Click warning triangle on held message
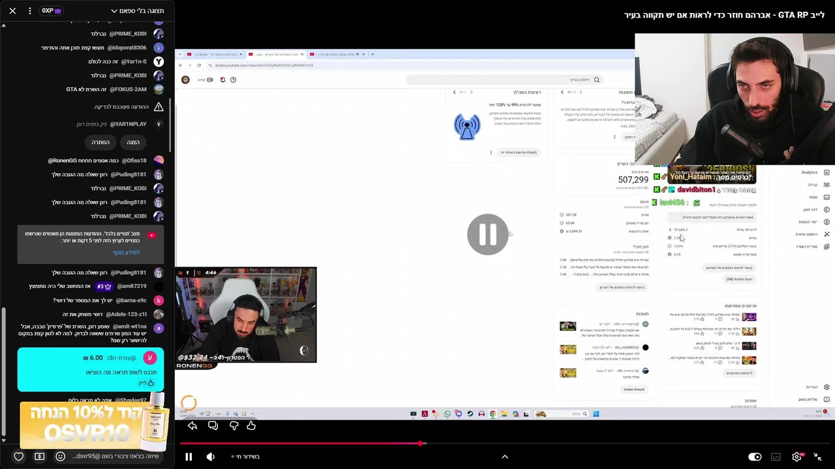835x469 pixels. (x=159, y=106)
